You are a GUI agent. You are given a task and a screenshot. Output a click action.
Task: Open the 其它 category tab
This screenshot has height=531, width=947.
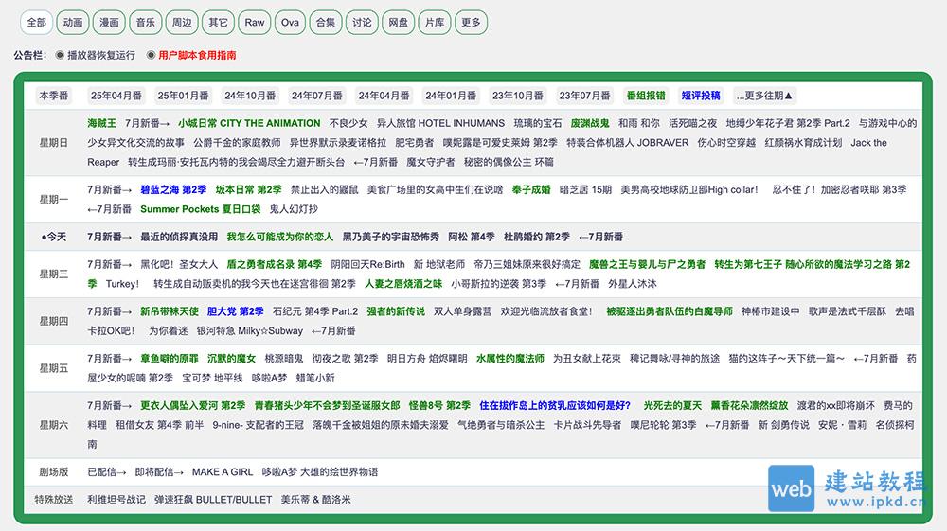tap(218, 23)
